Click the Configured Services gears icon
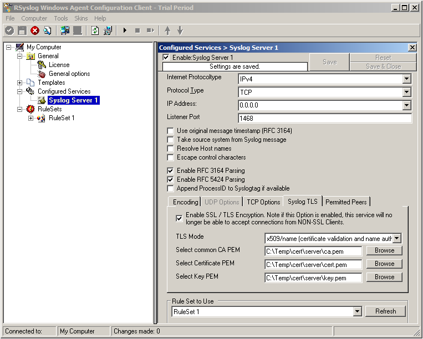423x339 pixels. coord(30,91)
